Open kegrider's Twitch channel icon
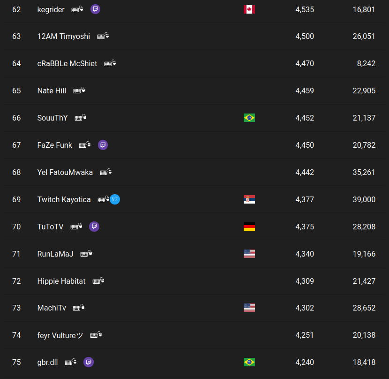 click(95, 9)
